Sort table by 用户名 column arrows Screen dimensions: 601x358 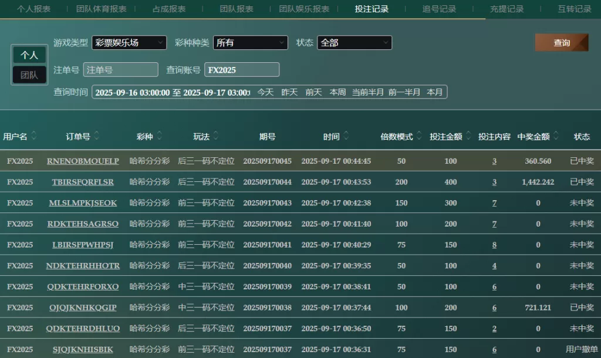tap(34, 136)
